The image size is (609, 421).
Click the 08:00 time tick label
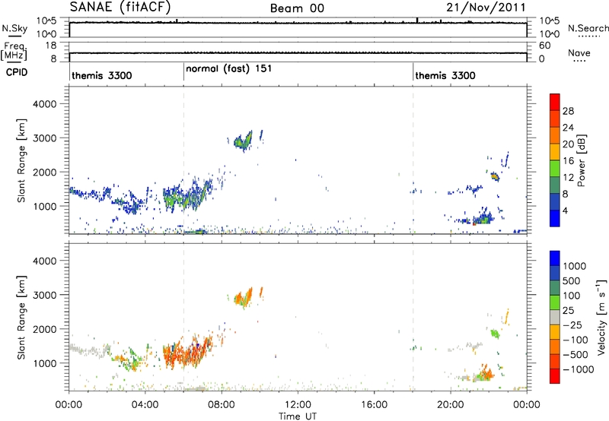222,405
